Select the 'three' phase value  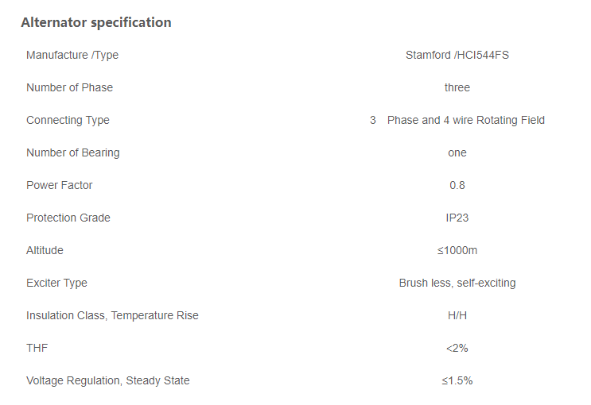pyautogui.click(x=457, y=87)
